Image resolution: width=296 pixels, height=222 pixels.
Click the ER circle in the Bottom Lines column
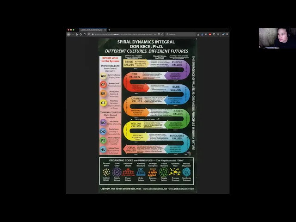pyautogui.click(x=103, y=93)
